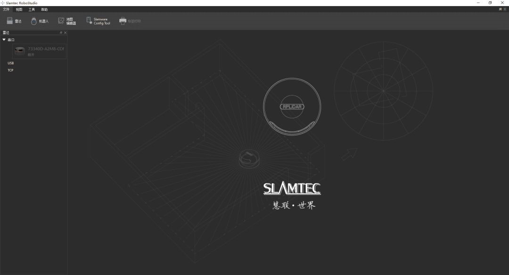Image resolution: width=509 pixels, height=275 pixels.
Task: Open the 工具 (Tools) menu
Action: click(32, 9)
